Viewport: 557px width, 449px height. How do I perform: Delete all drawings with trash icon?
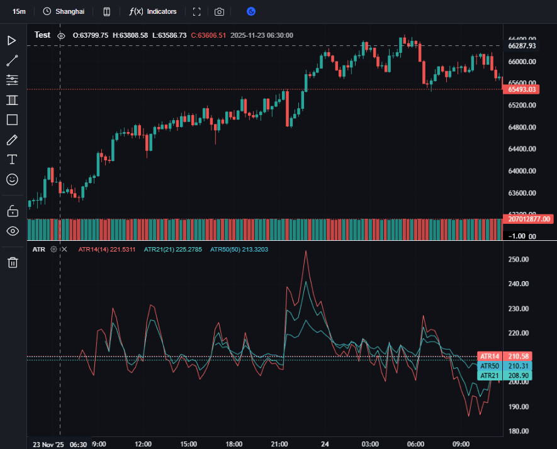(x=12, y=262)
